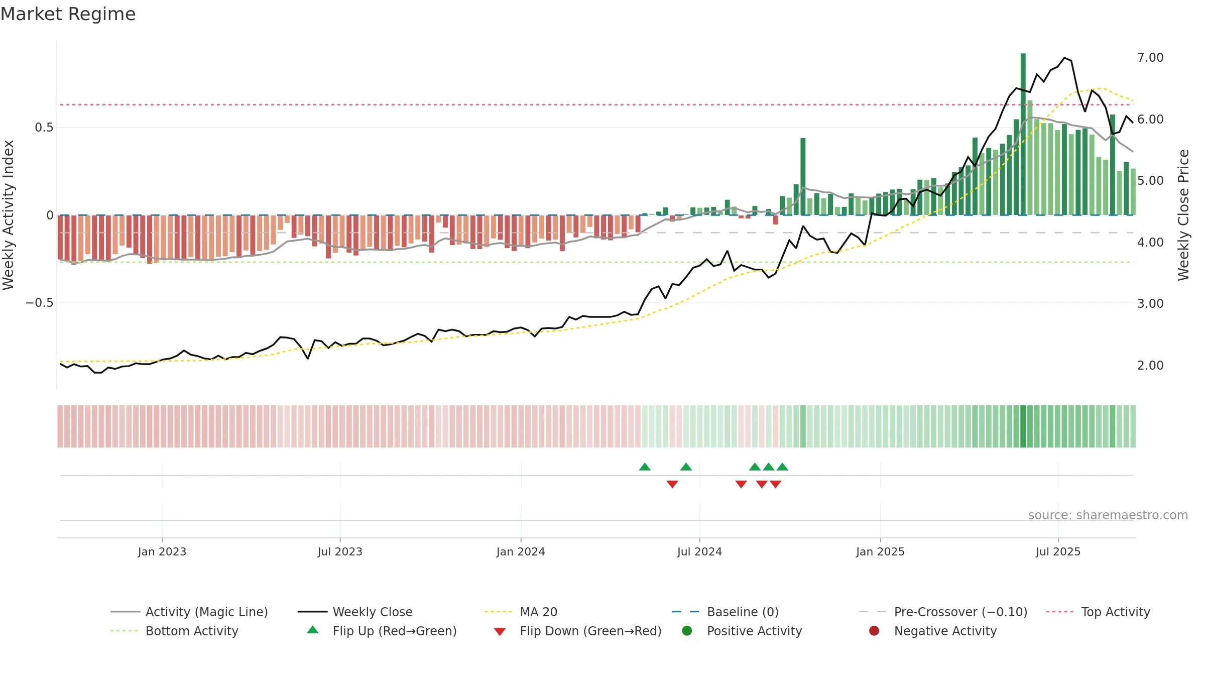The height and width of the screenshot is (678, 1205).
Task: Toggle Top Activity legend entry
Action: pyautogui.click(x=1098, y=612)
